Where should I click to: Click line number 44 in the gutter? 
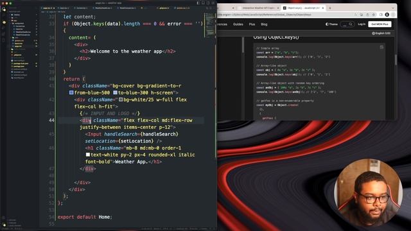(51, 120)
